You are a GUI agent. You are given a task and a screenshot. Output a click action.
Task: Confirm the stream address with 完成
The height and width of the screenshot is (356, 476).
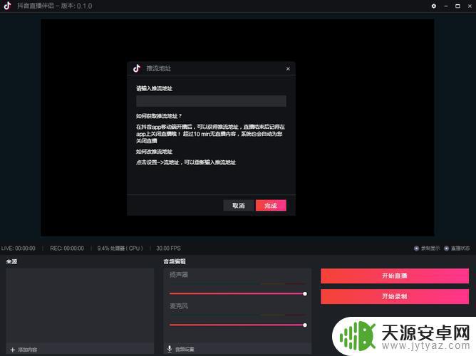click(271, 206)
